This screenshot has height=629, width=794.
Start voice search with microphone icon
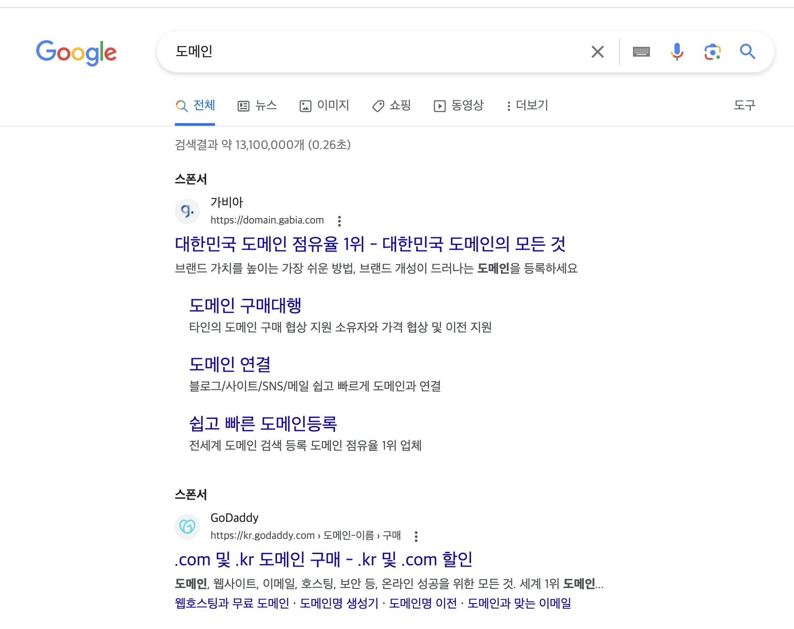point(677,52)
